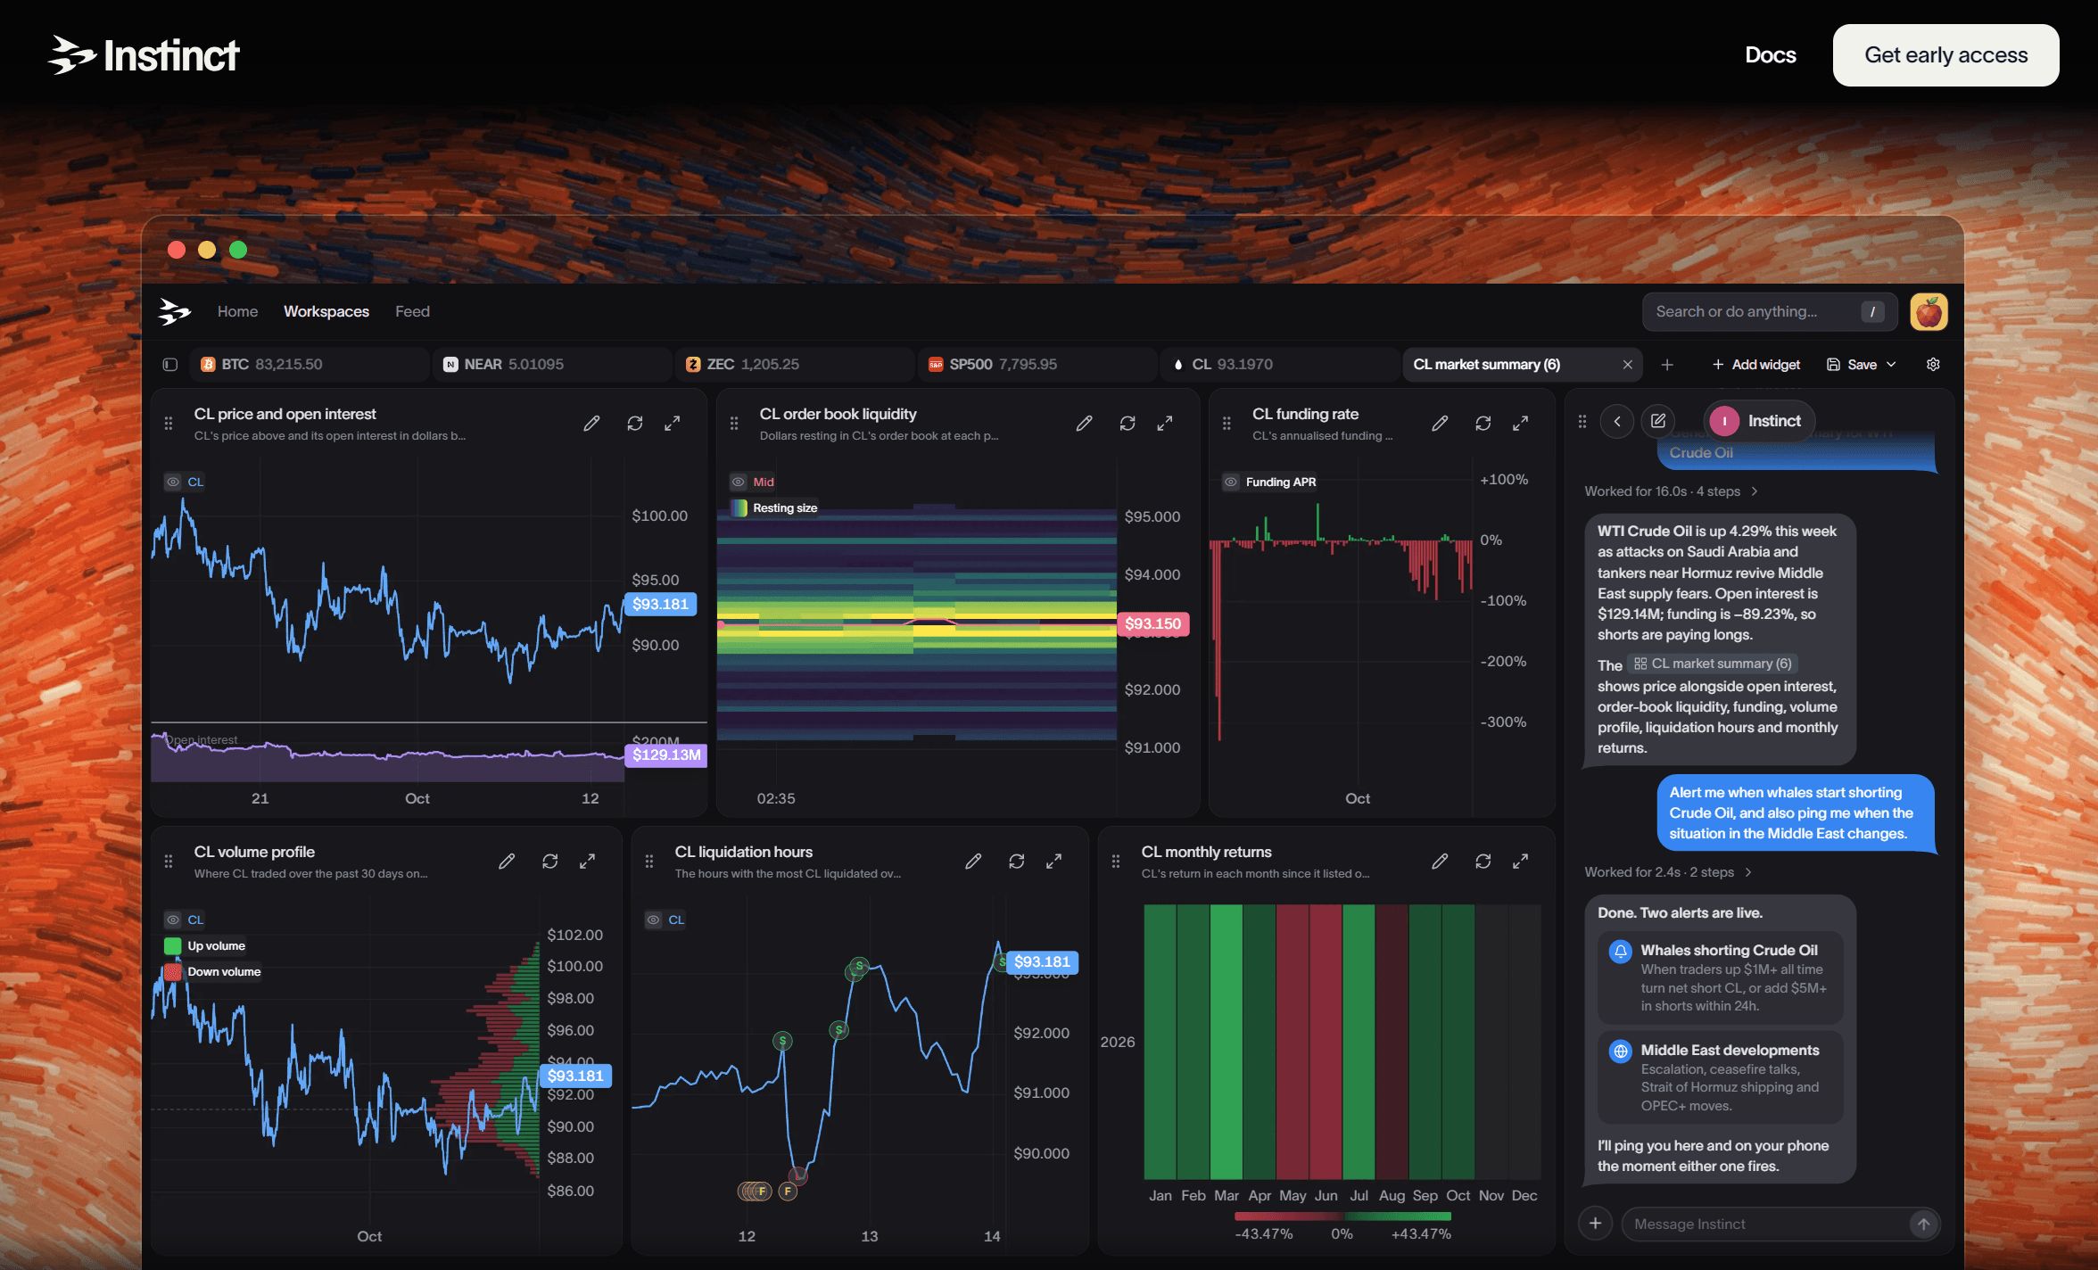The width and height of the screenshot is (2098, 1270).
Task: Click the plus attachment button beside message box
Action: click(x=1595, y=1224)
